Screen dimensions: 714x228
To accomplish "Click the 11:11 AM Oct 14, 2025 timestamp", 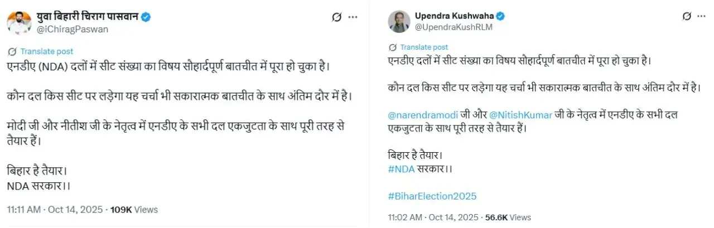I will point(55,210).
